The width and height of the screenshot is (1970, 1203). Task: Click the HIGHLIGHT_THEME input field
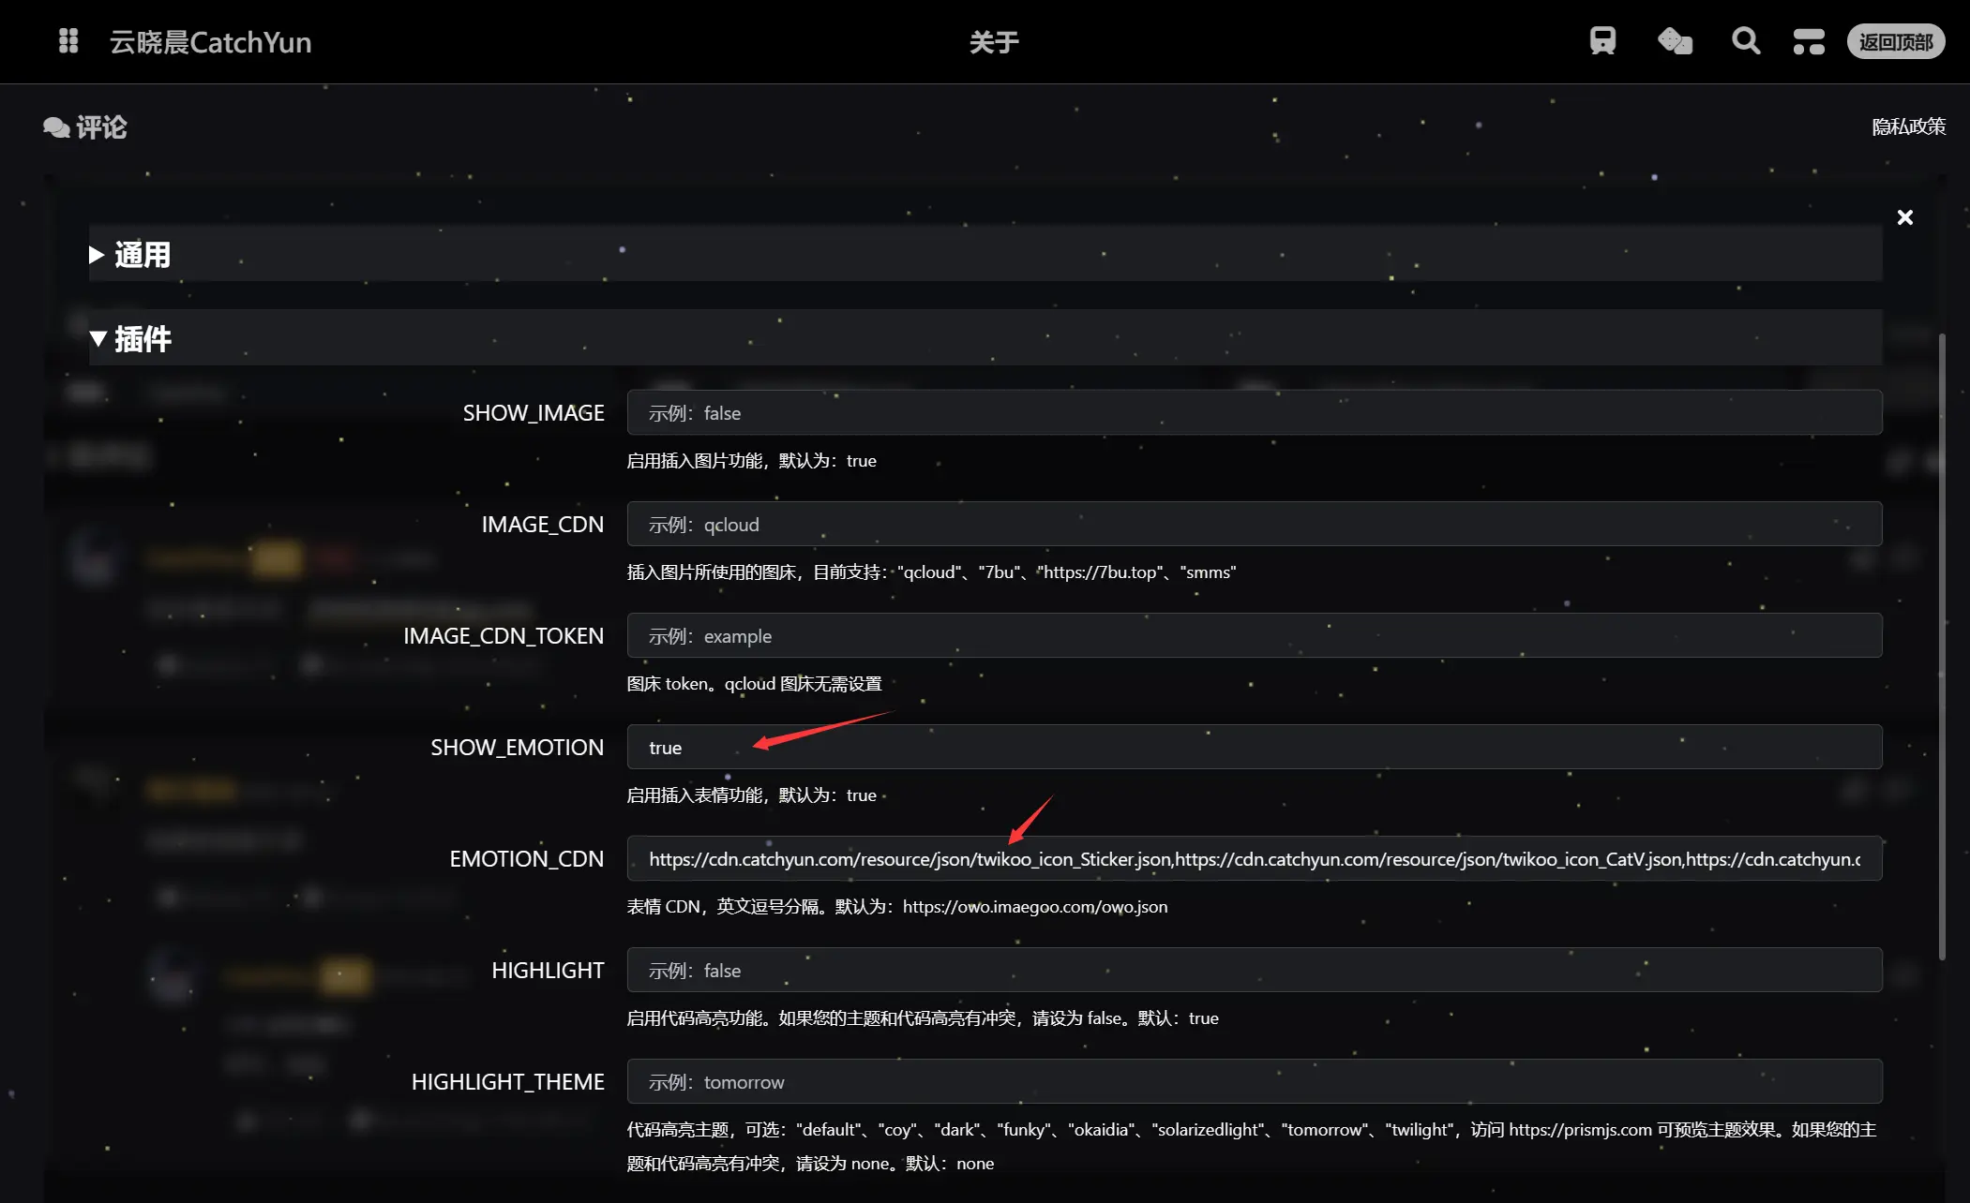coord(1254,1082)
